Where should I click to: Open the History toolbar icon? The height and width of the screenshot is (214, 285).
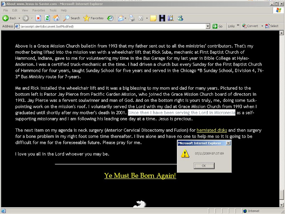click(110, 18)
